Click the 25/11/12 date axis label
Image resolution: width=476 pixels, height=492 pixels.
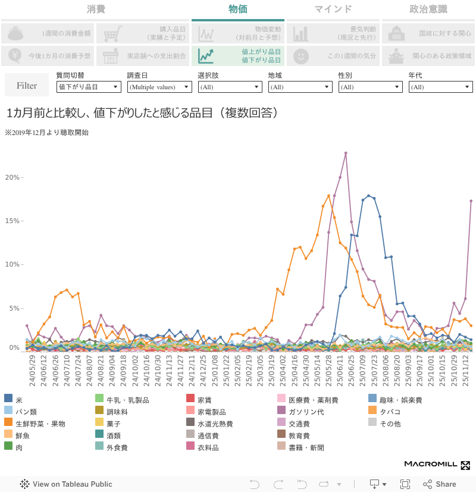coord(466,371)
